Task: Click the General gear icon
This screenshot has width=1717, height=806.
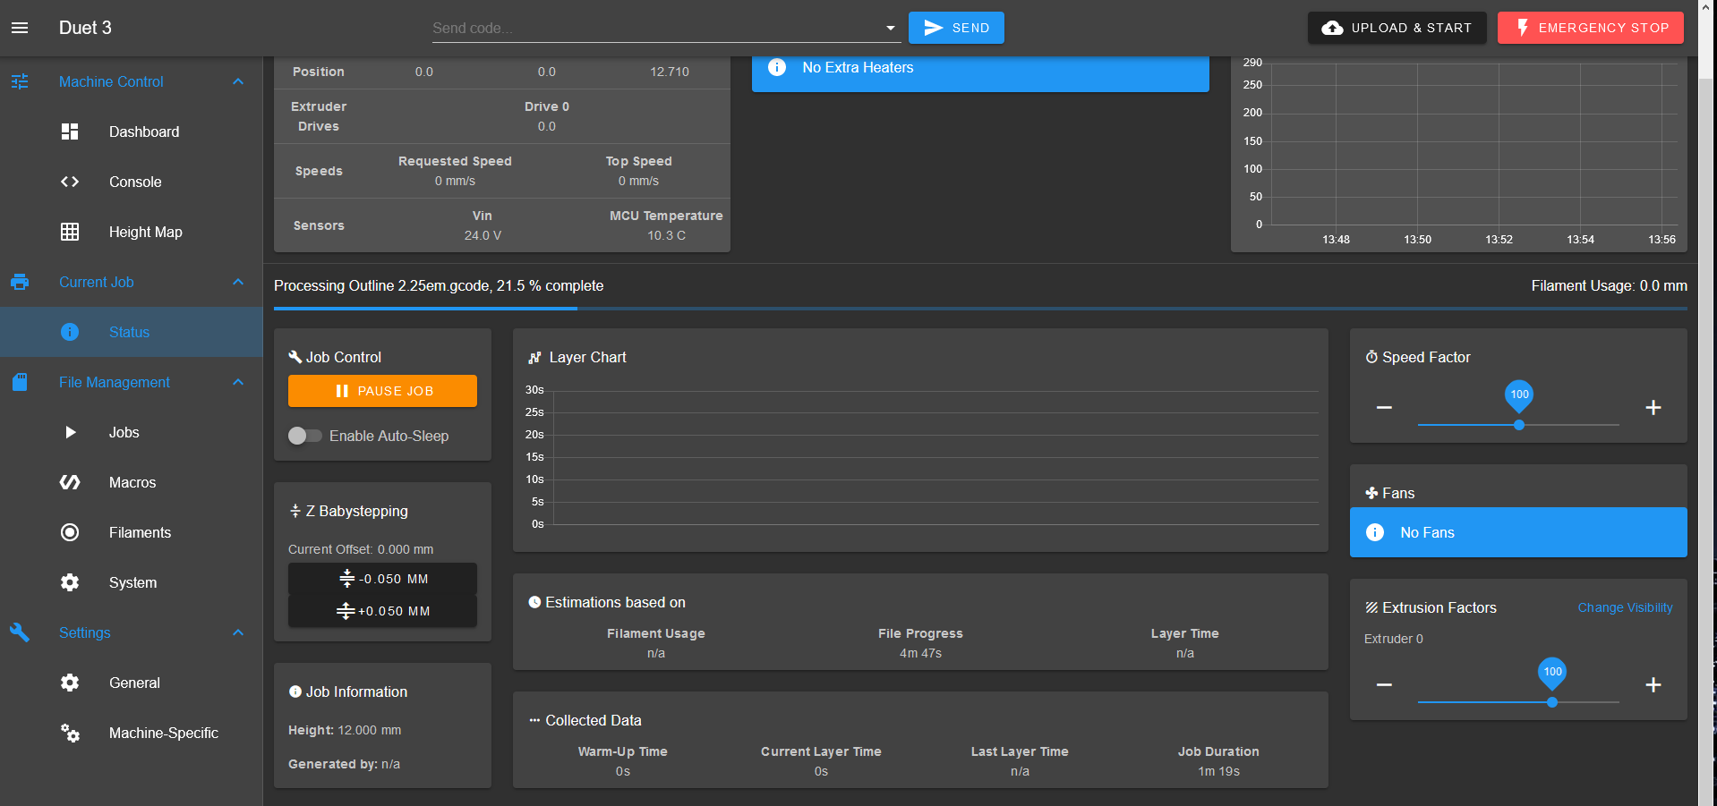Action: [x=70, y=683]
